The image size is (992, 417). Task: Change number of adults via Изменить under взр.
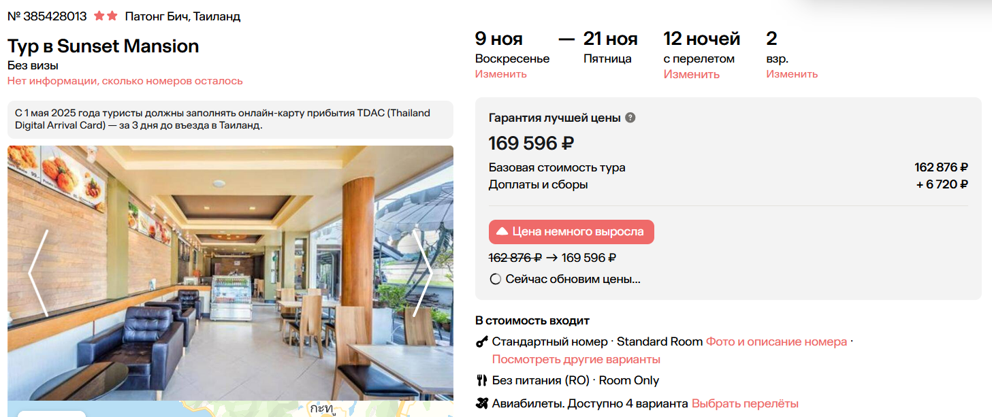pos(792,74)
